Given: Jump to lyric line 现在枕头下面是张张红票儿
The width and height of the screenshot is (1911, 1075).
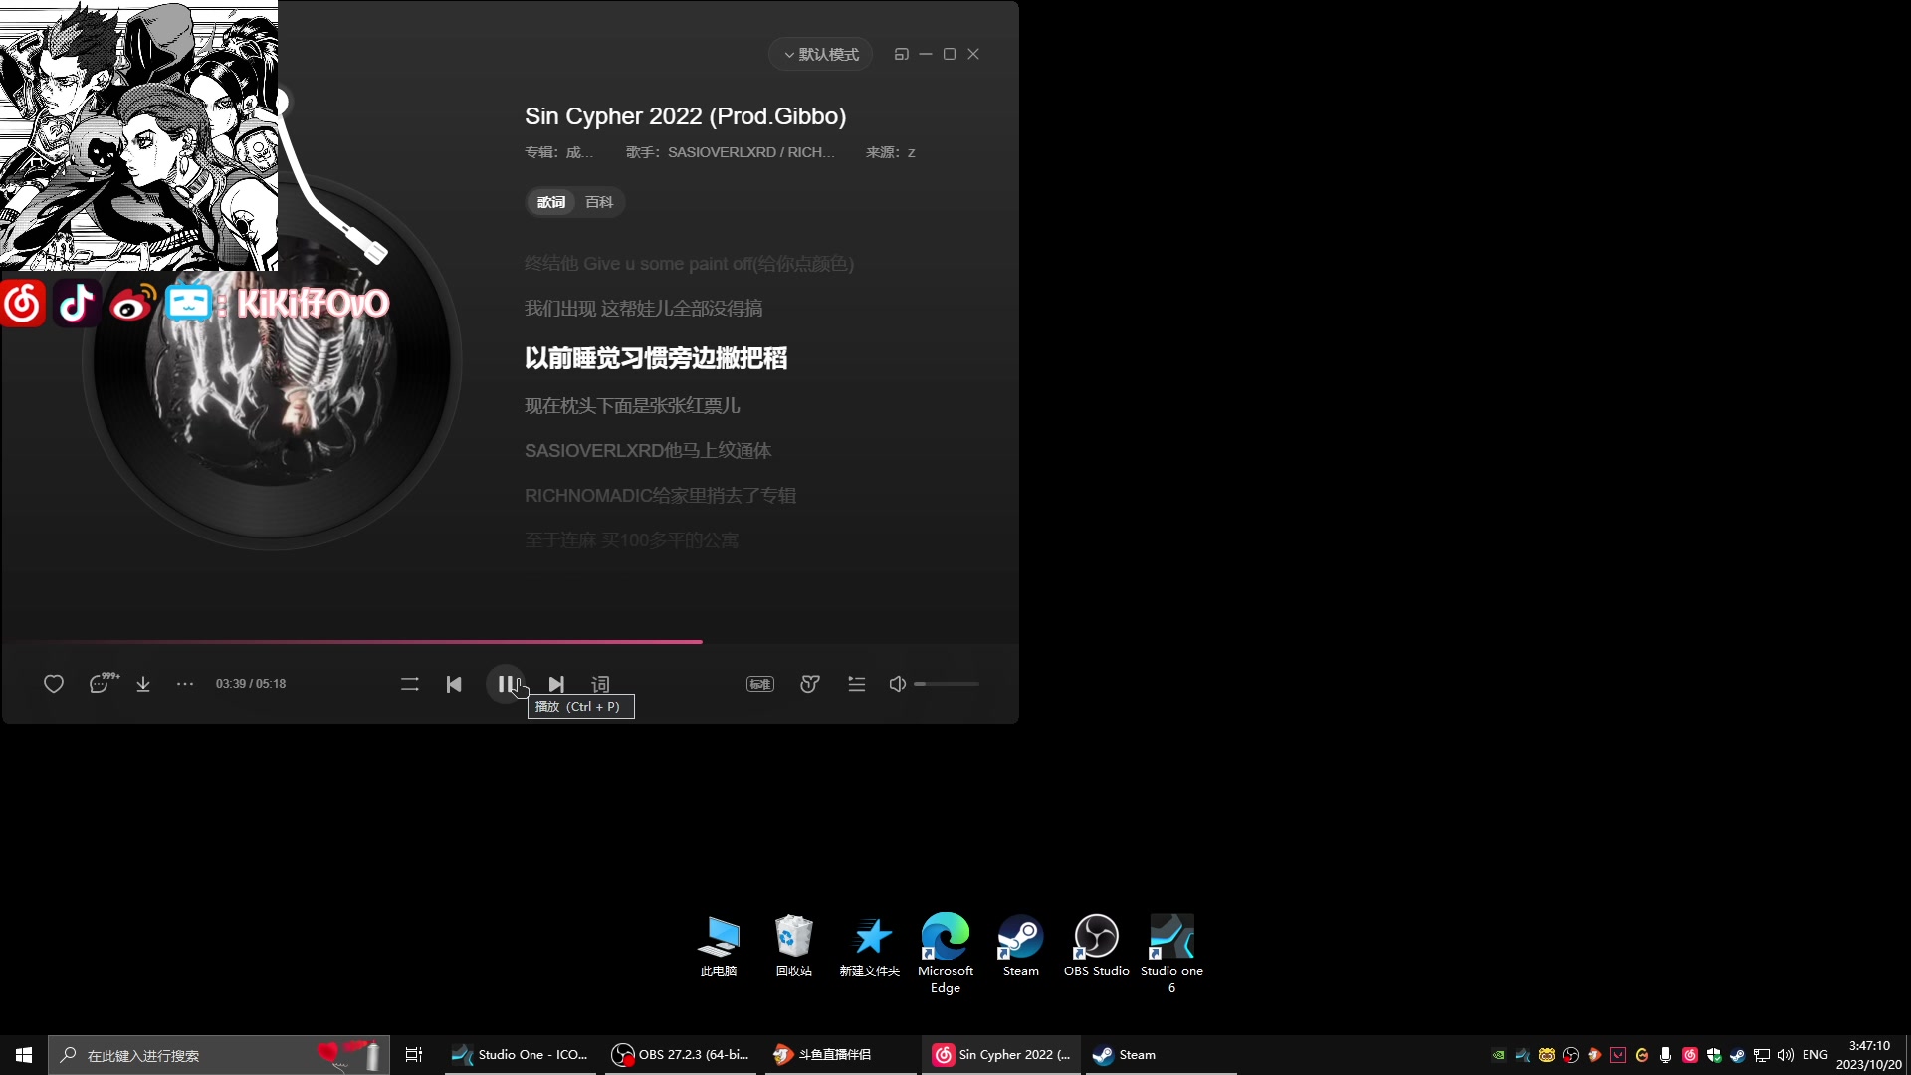Looking at the screenshot, I should pos(632,406).
